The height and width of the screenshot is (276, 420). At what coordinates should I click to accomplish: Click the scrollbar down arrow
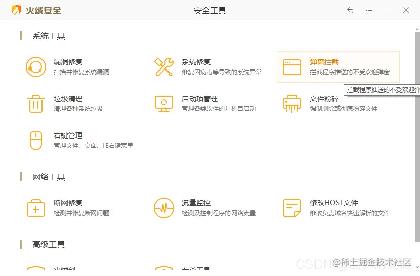tap(417, 267)
